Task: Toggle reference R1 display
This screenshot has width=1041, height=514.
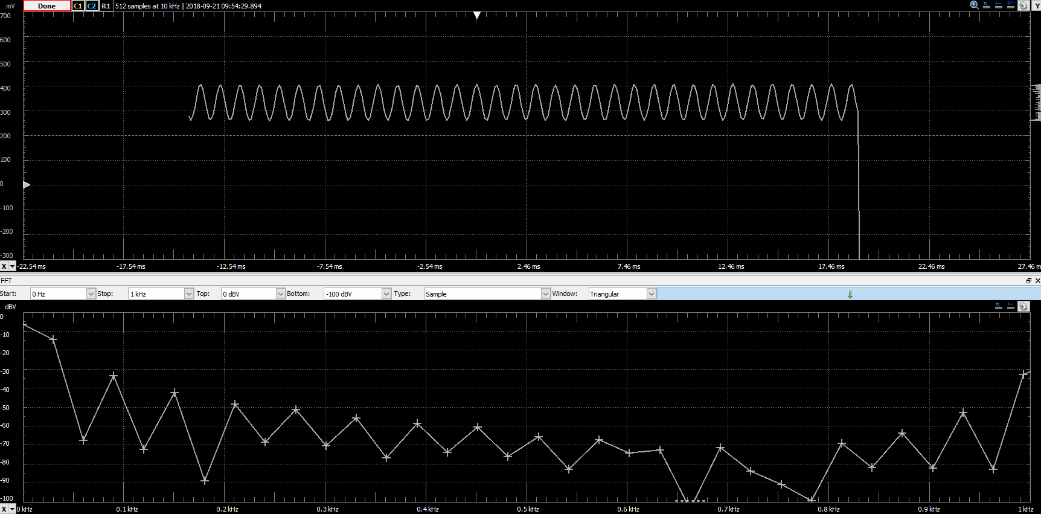Action: coord(106,6)
